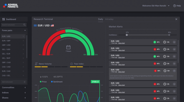Switch to the Daily tab

tap(100, 19)
